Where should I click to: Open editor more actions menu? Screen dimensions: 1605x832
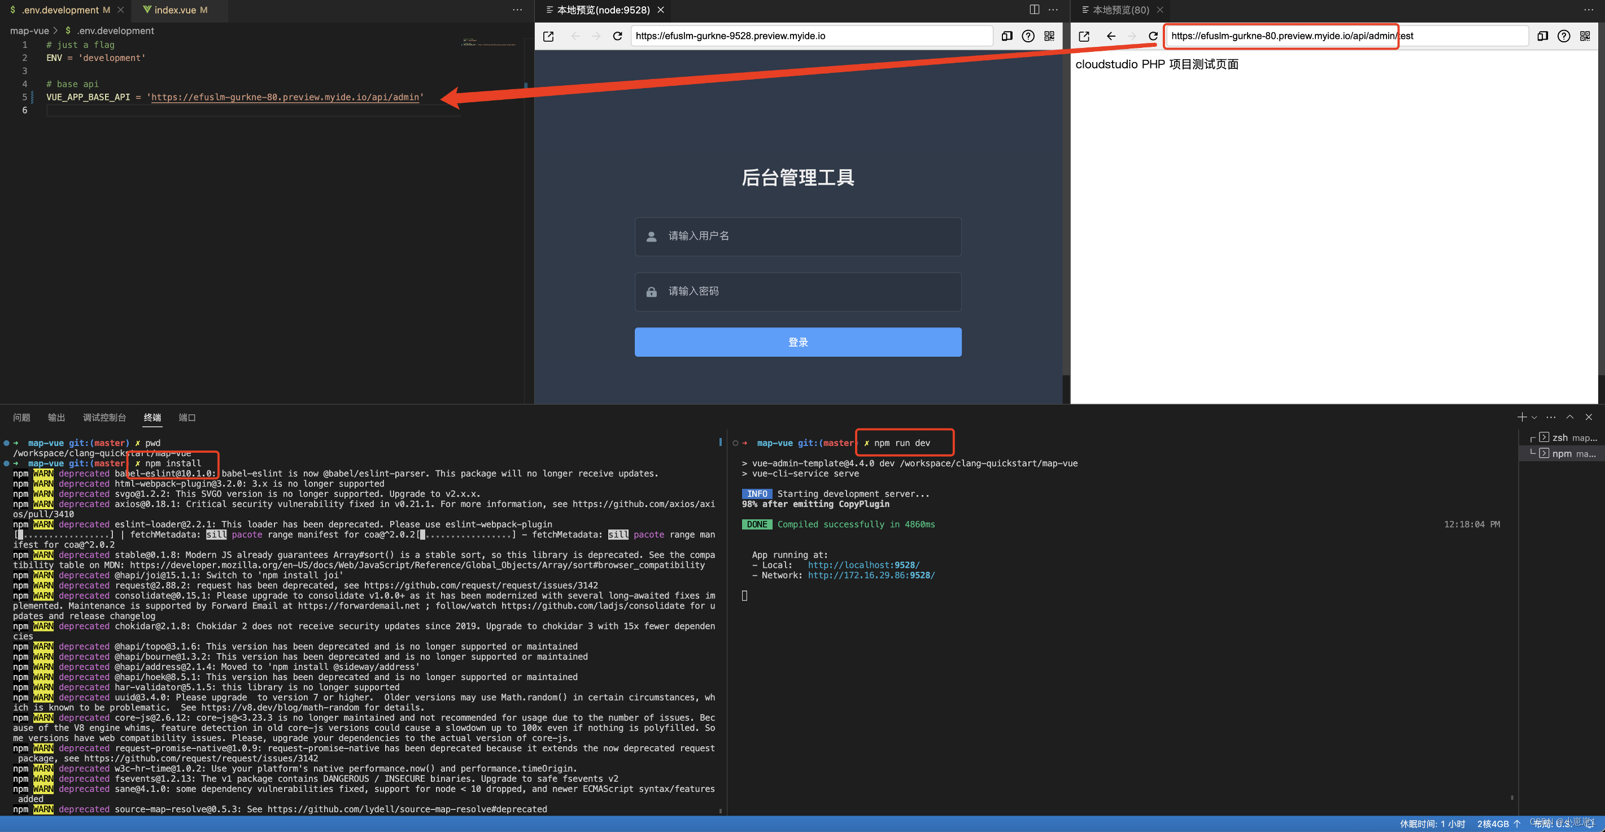coord(517,10)
